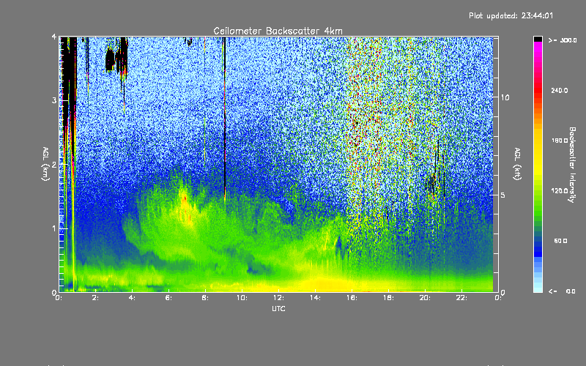
Task: Click the 1 tick on the km axis
Action: [x=54, y=228]
